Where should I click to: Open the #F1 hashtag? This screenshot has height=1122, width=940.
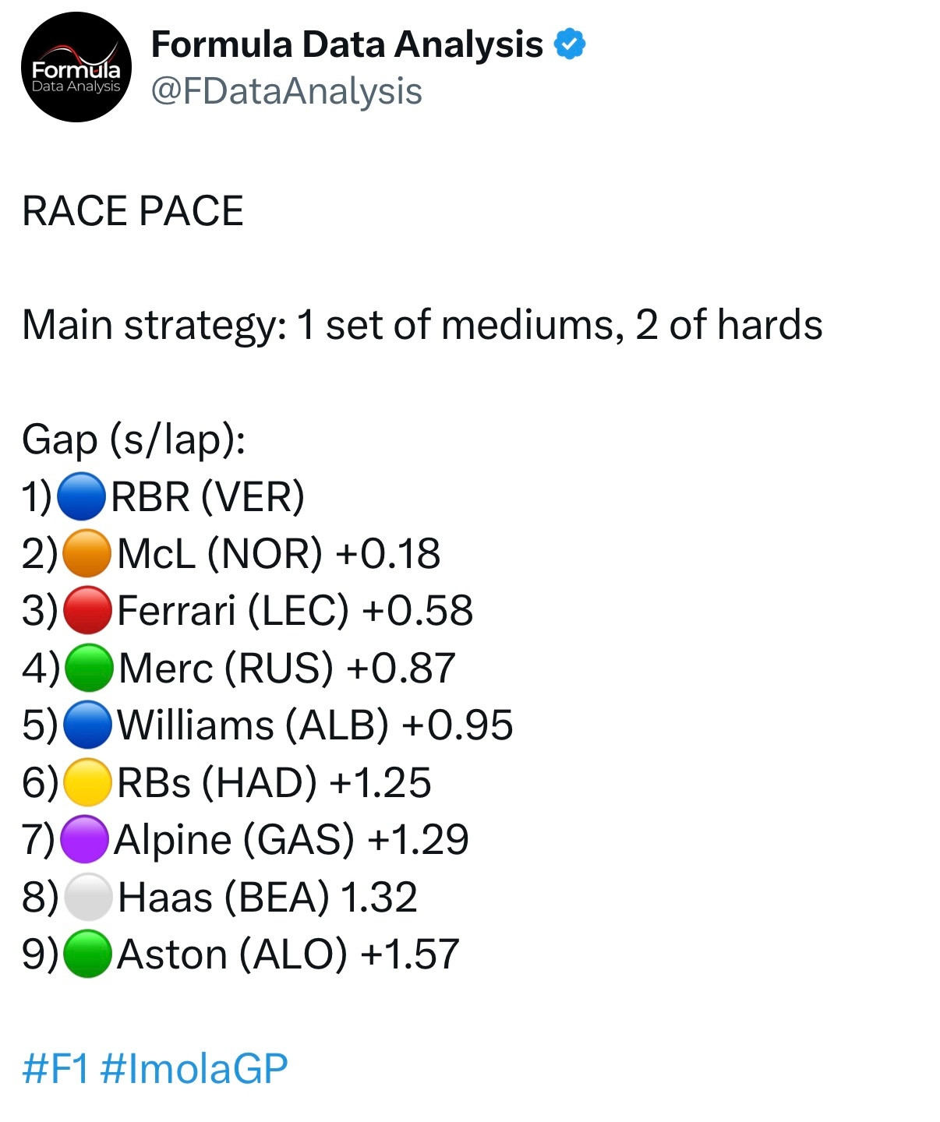55,1067
